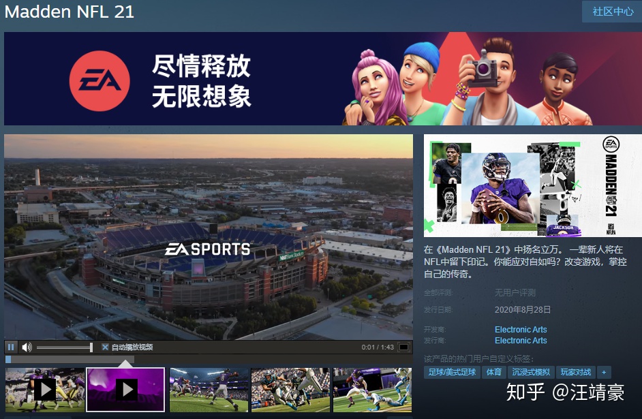The width and height of the screenshot is (642, 419).
Task: Pause the trailer video
Action: (11, 347)
